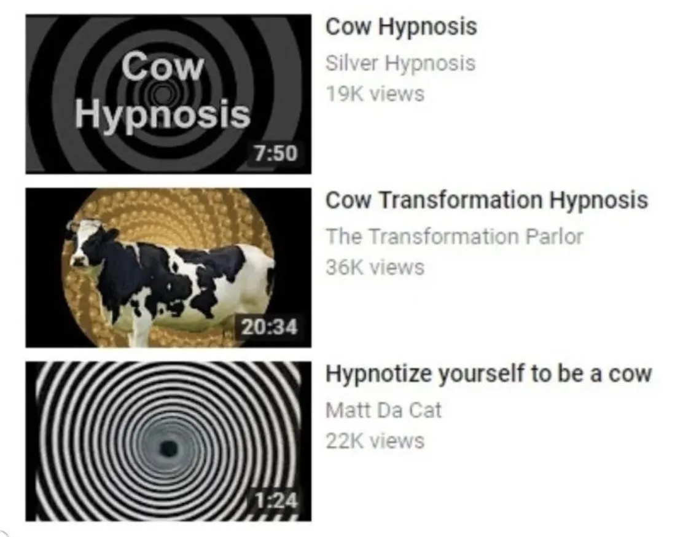
Task: Open 'Hypnotize yourself to be a cow' title
Action: coord(488,374)
